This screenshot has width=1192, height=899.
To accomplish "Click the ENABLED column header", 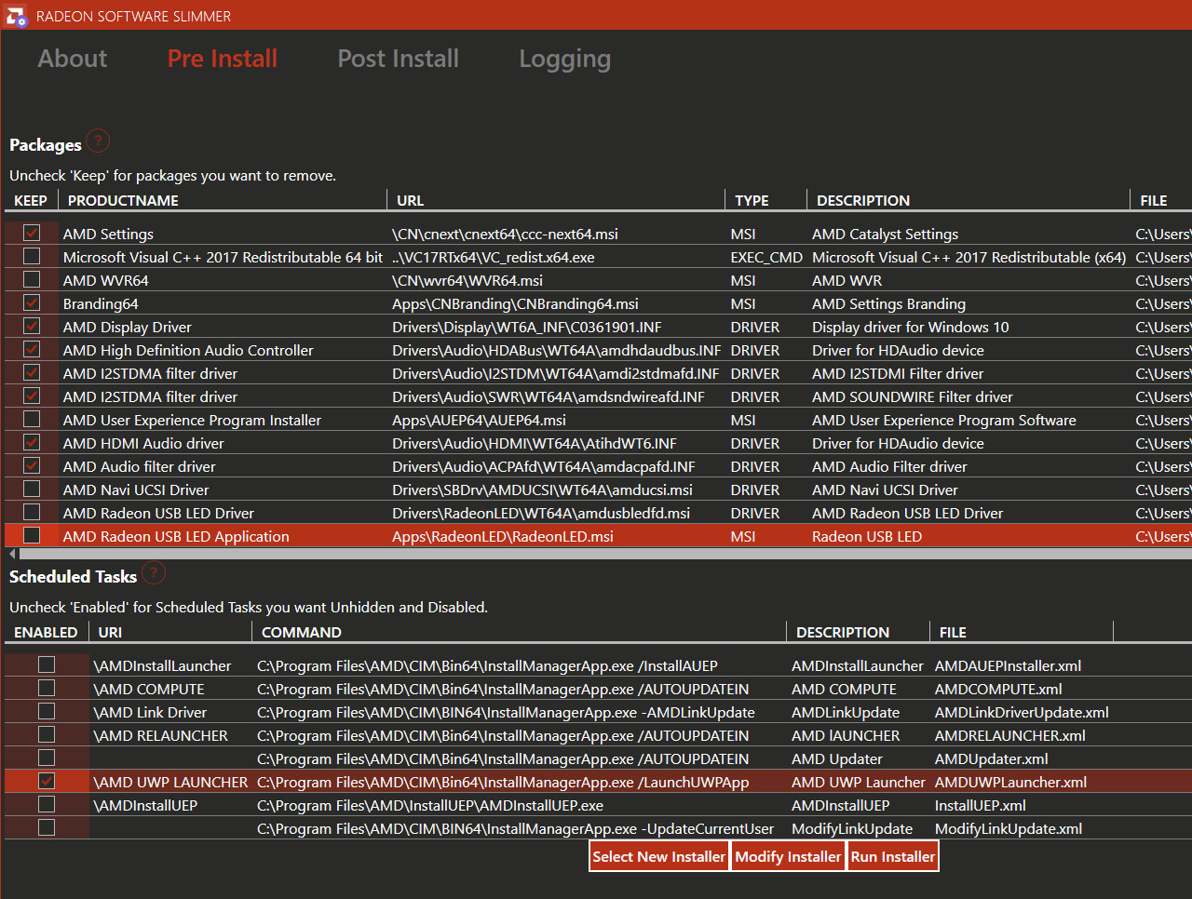I will coord(46,632).
